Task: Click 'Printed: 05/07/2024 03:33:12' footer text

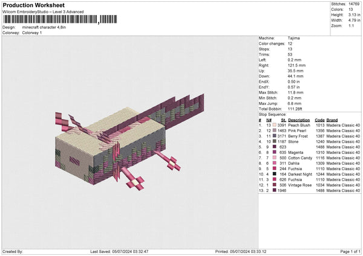Action: click(241, 251)
